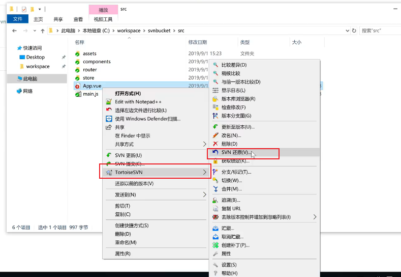
Task: Select 重命名(M) in context menu
Action: point(126,242)
